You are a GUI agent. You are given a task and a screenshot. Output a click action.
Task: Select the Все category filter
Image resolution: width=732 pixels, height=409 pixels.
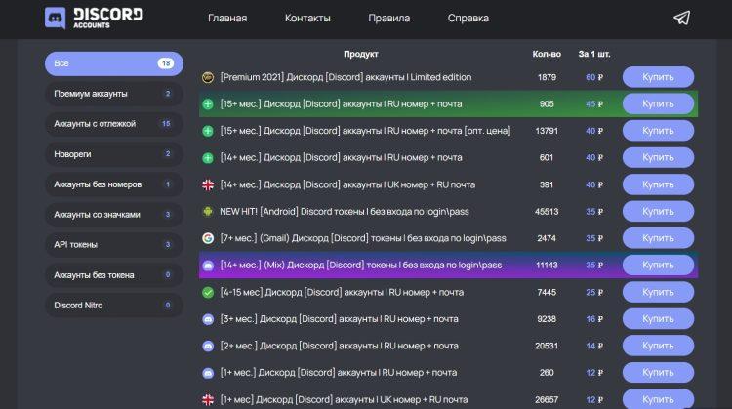[x=113, y=63]
